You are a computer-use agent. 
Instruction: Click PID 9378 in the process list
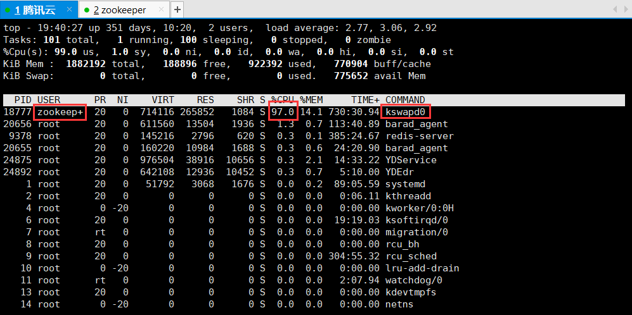click(20, 136)
